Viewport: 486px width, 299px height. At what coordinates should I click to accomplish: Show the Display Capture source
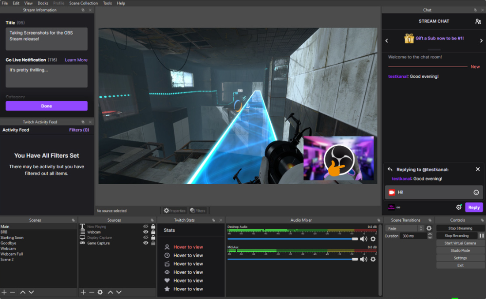[x=146, y=238]
